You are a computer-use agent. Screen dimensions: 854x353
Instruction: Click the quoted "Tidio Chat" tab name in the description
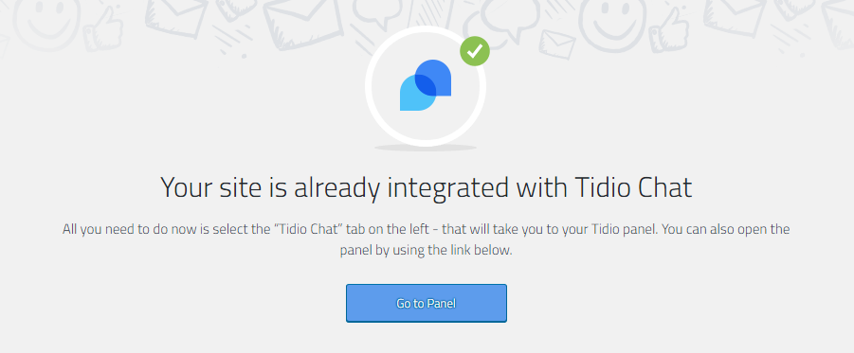(305, 229)
